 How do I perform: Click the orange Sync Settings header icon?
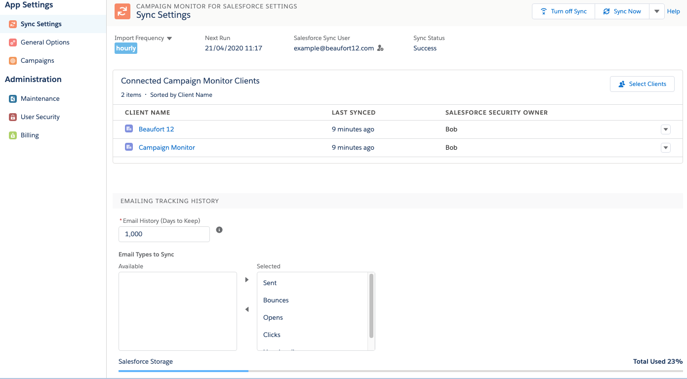(122, 11)
